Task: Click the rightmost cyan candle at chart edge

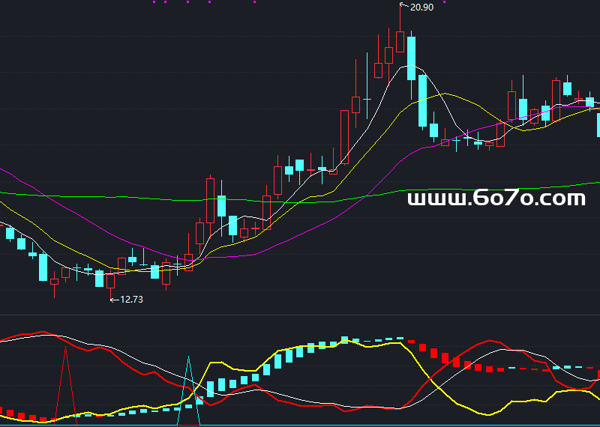Action: coord(598,124)
